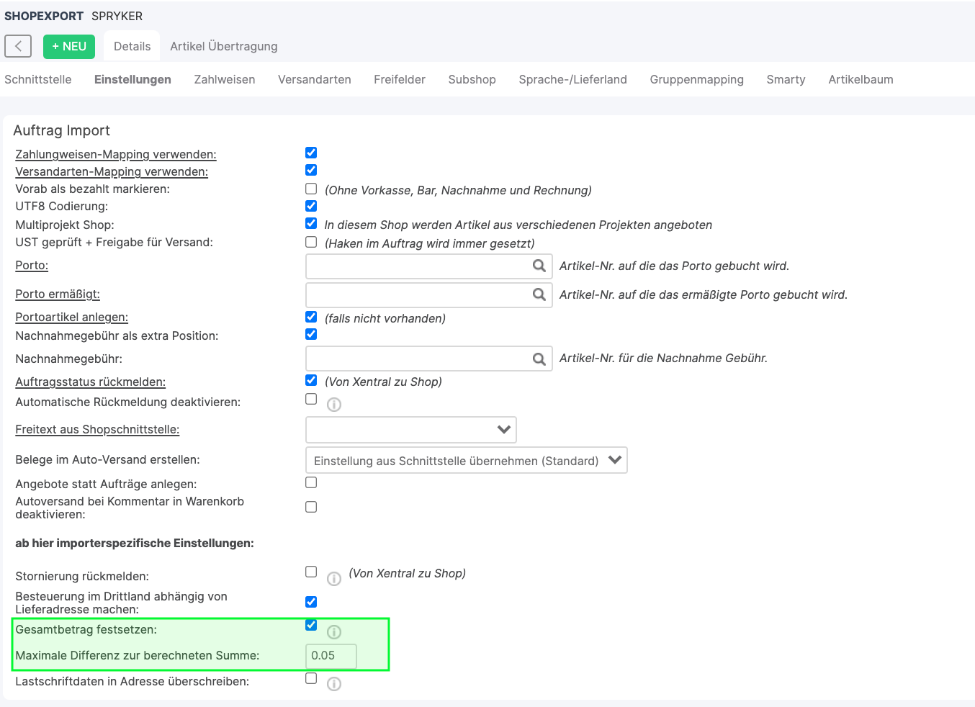Toggle Auftragsstatus rückmelden checkbox

[311, 380]
